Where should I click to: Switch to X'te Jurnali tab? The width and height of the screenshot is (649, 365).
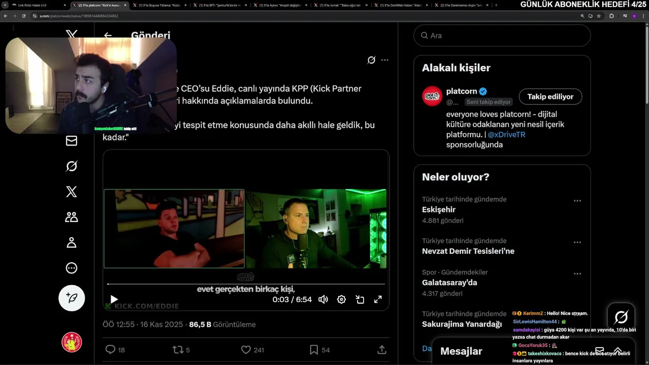(340, 5)
